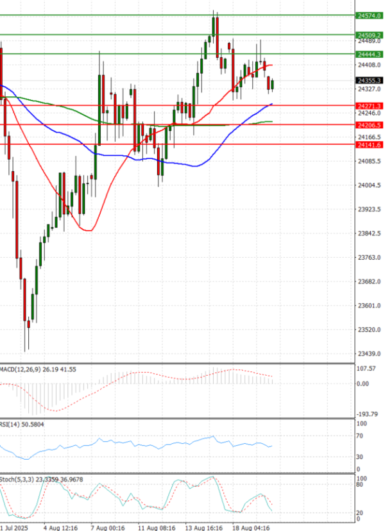Click the 24004.5 value on price axis
This screenshot has height=531, width=385.
[x=368, y=186]
